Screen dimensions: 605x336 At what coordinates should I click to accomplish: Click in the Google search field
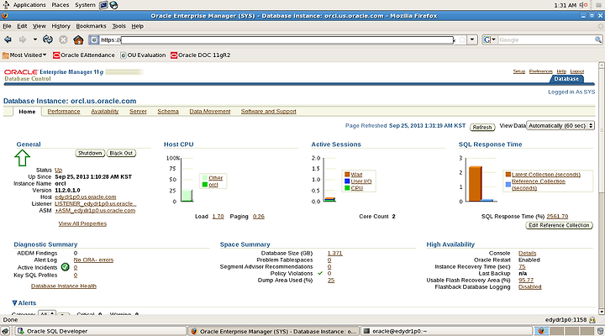point(546,39)
